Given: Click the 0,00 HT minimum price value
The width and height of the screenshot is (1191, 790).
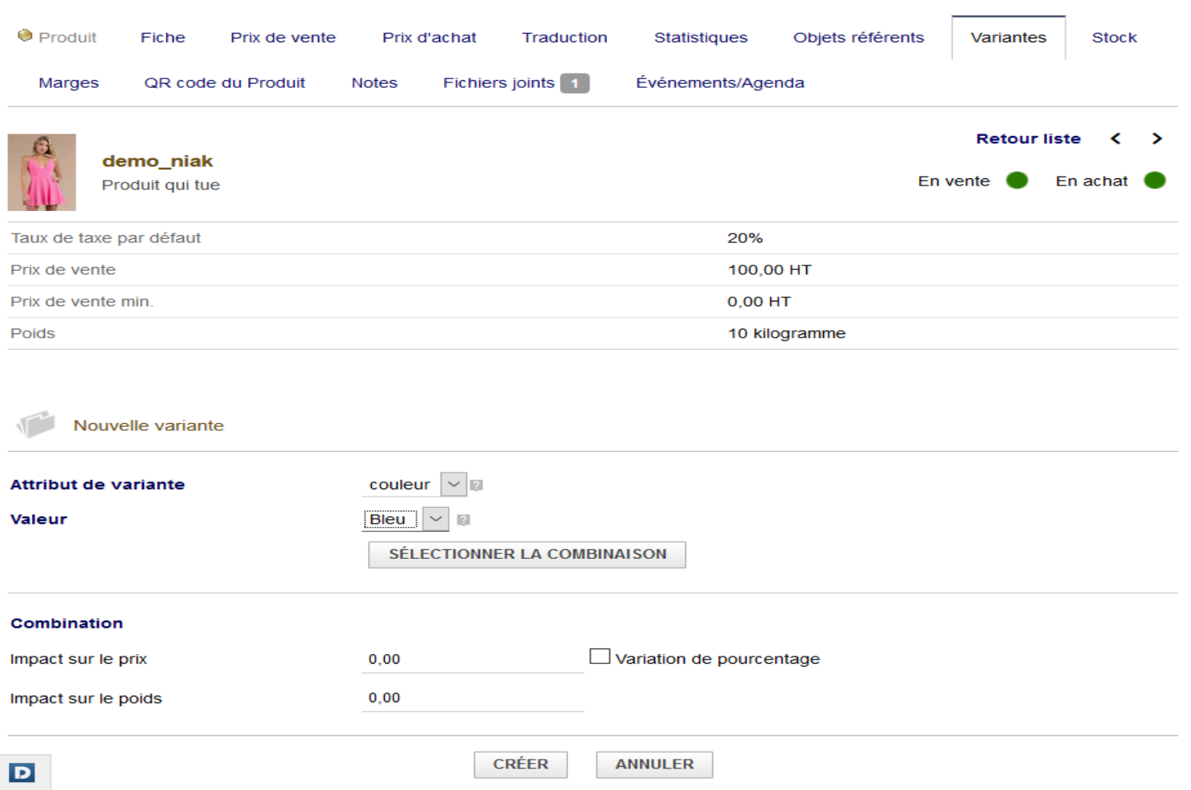Looking at the screenshot, I should click(759, 301).
